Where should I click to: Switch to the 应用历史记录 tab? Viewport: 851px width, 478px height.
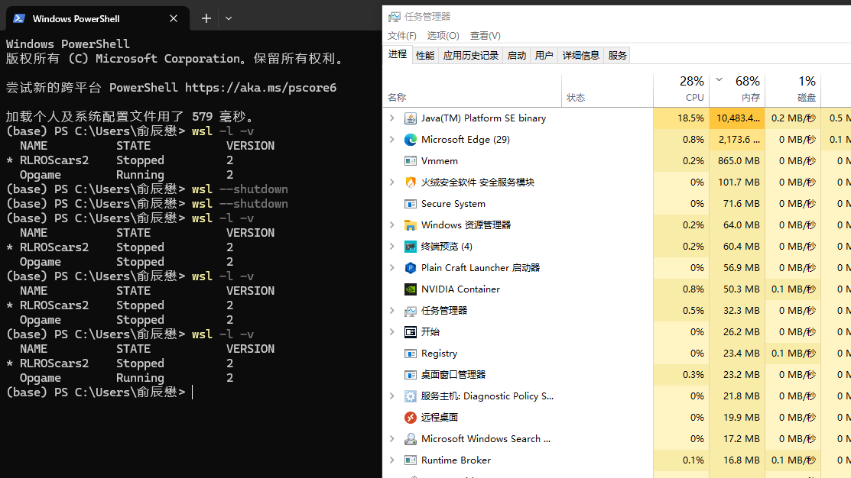470,55
